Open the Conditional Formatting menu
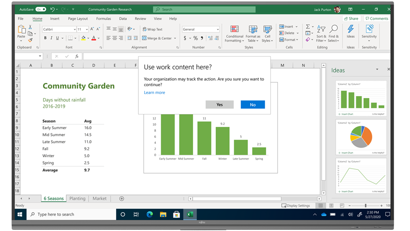This screenshot has height=231, width=410. [234, 34]
